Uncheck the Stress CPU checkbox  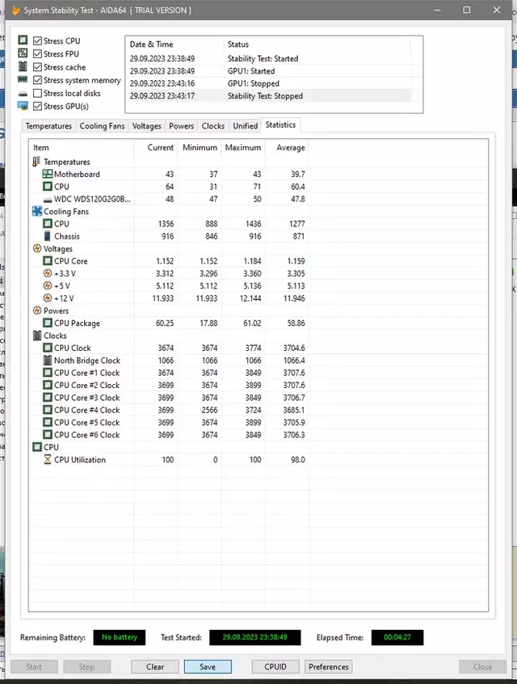point(37,40)
